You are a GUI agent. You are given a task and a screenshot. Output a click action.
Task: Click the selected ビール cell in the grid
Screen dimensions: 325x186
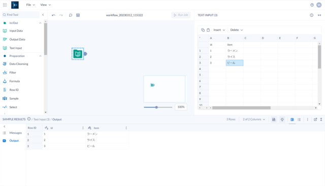point(235,63)
